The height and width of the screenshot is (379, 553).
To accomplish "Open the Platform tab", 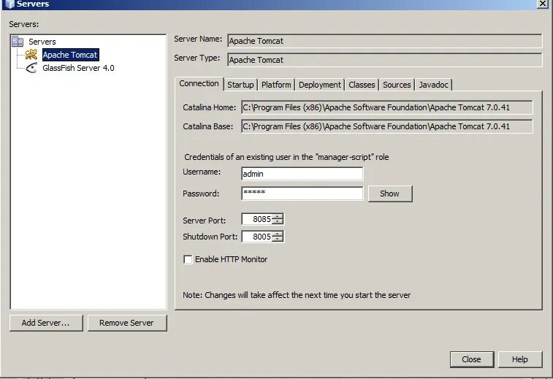I will pos(276,85).
